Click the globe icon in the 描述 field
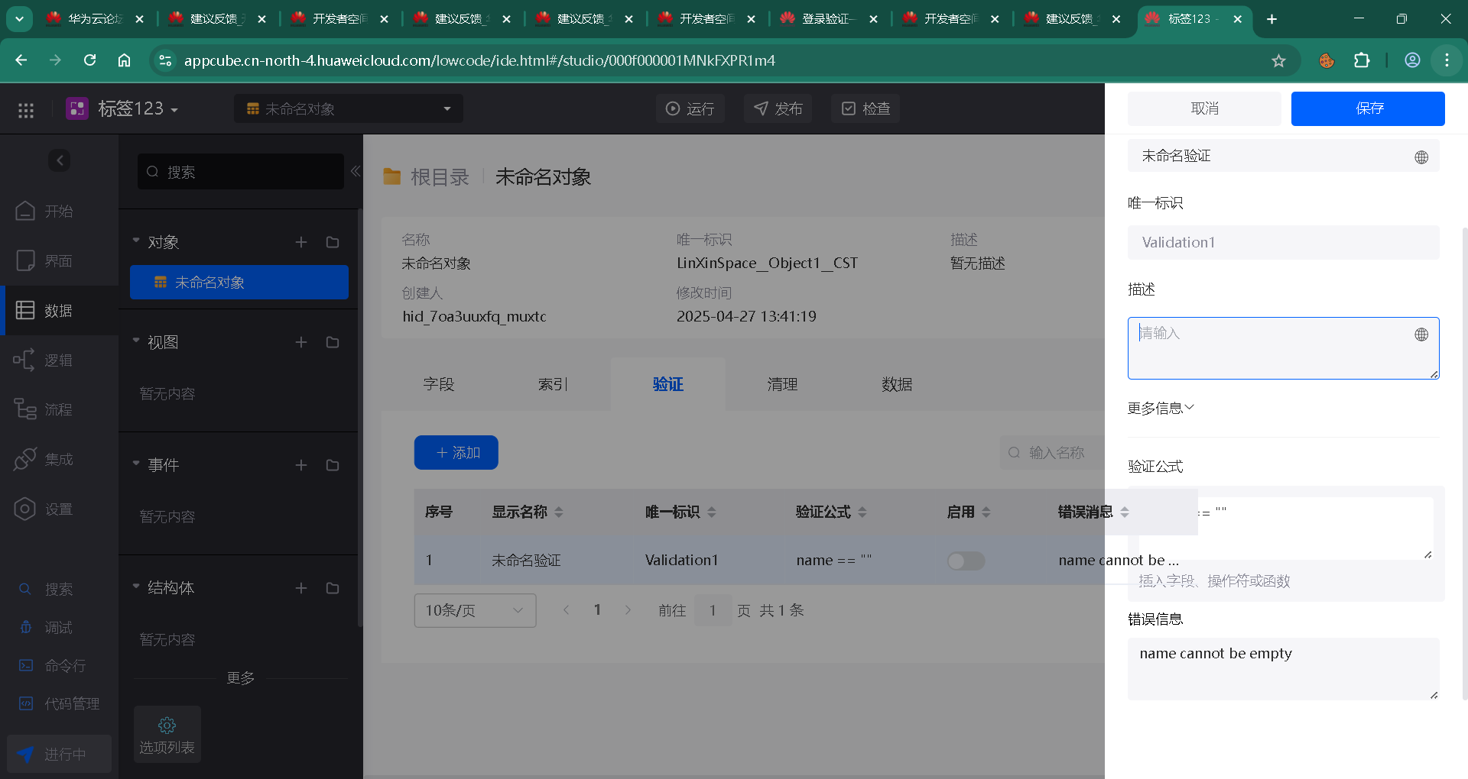The width and height of the screenshot is (1468, 779). [1421, 335]
